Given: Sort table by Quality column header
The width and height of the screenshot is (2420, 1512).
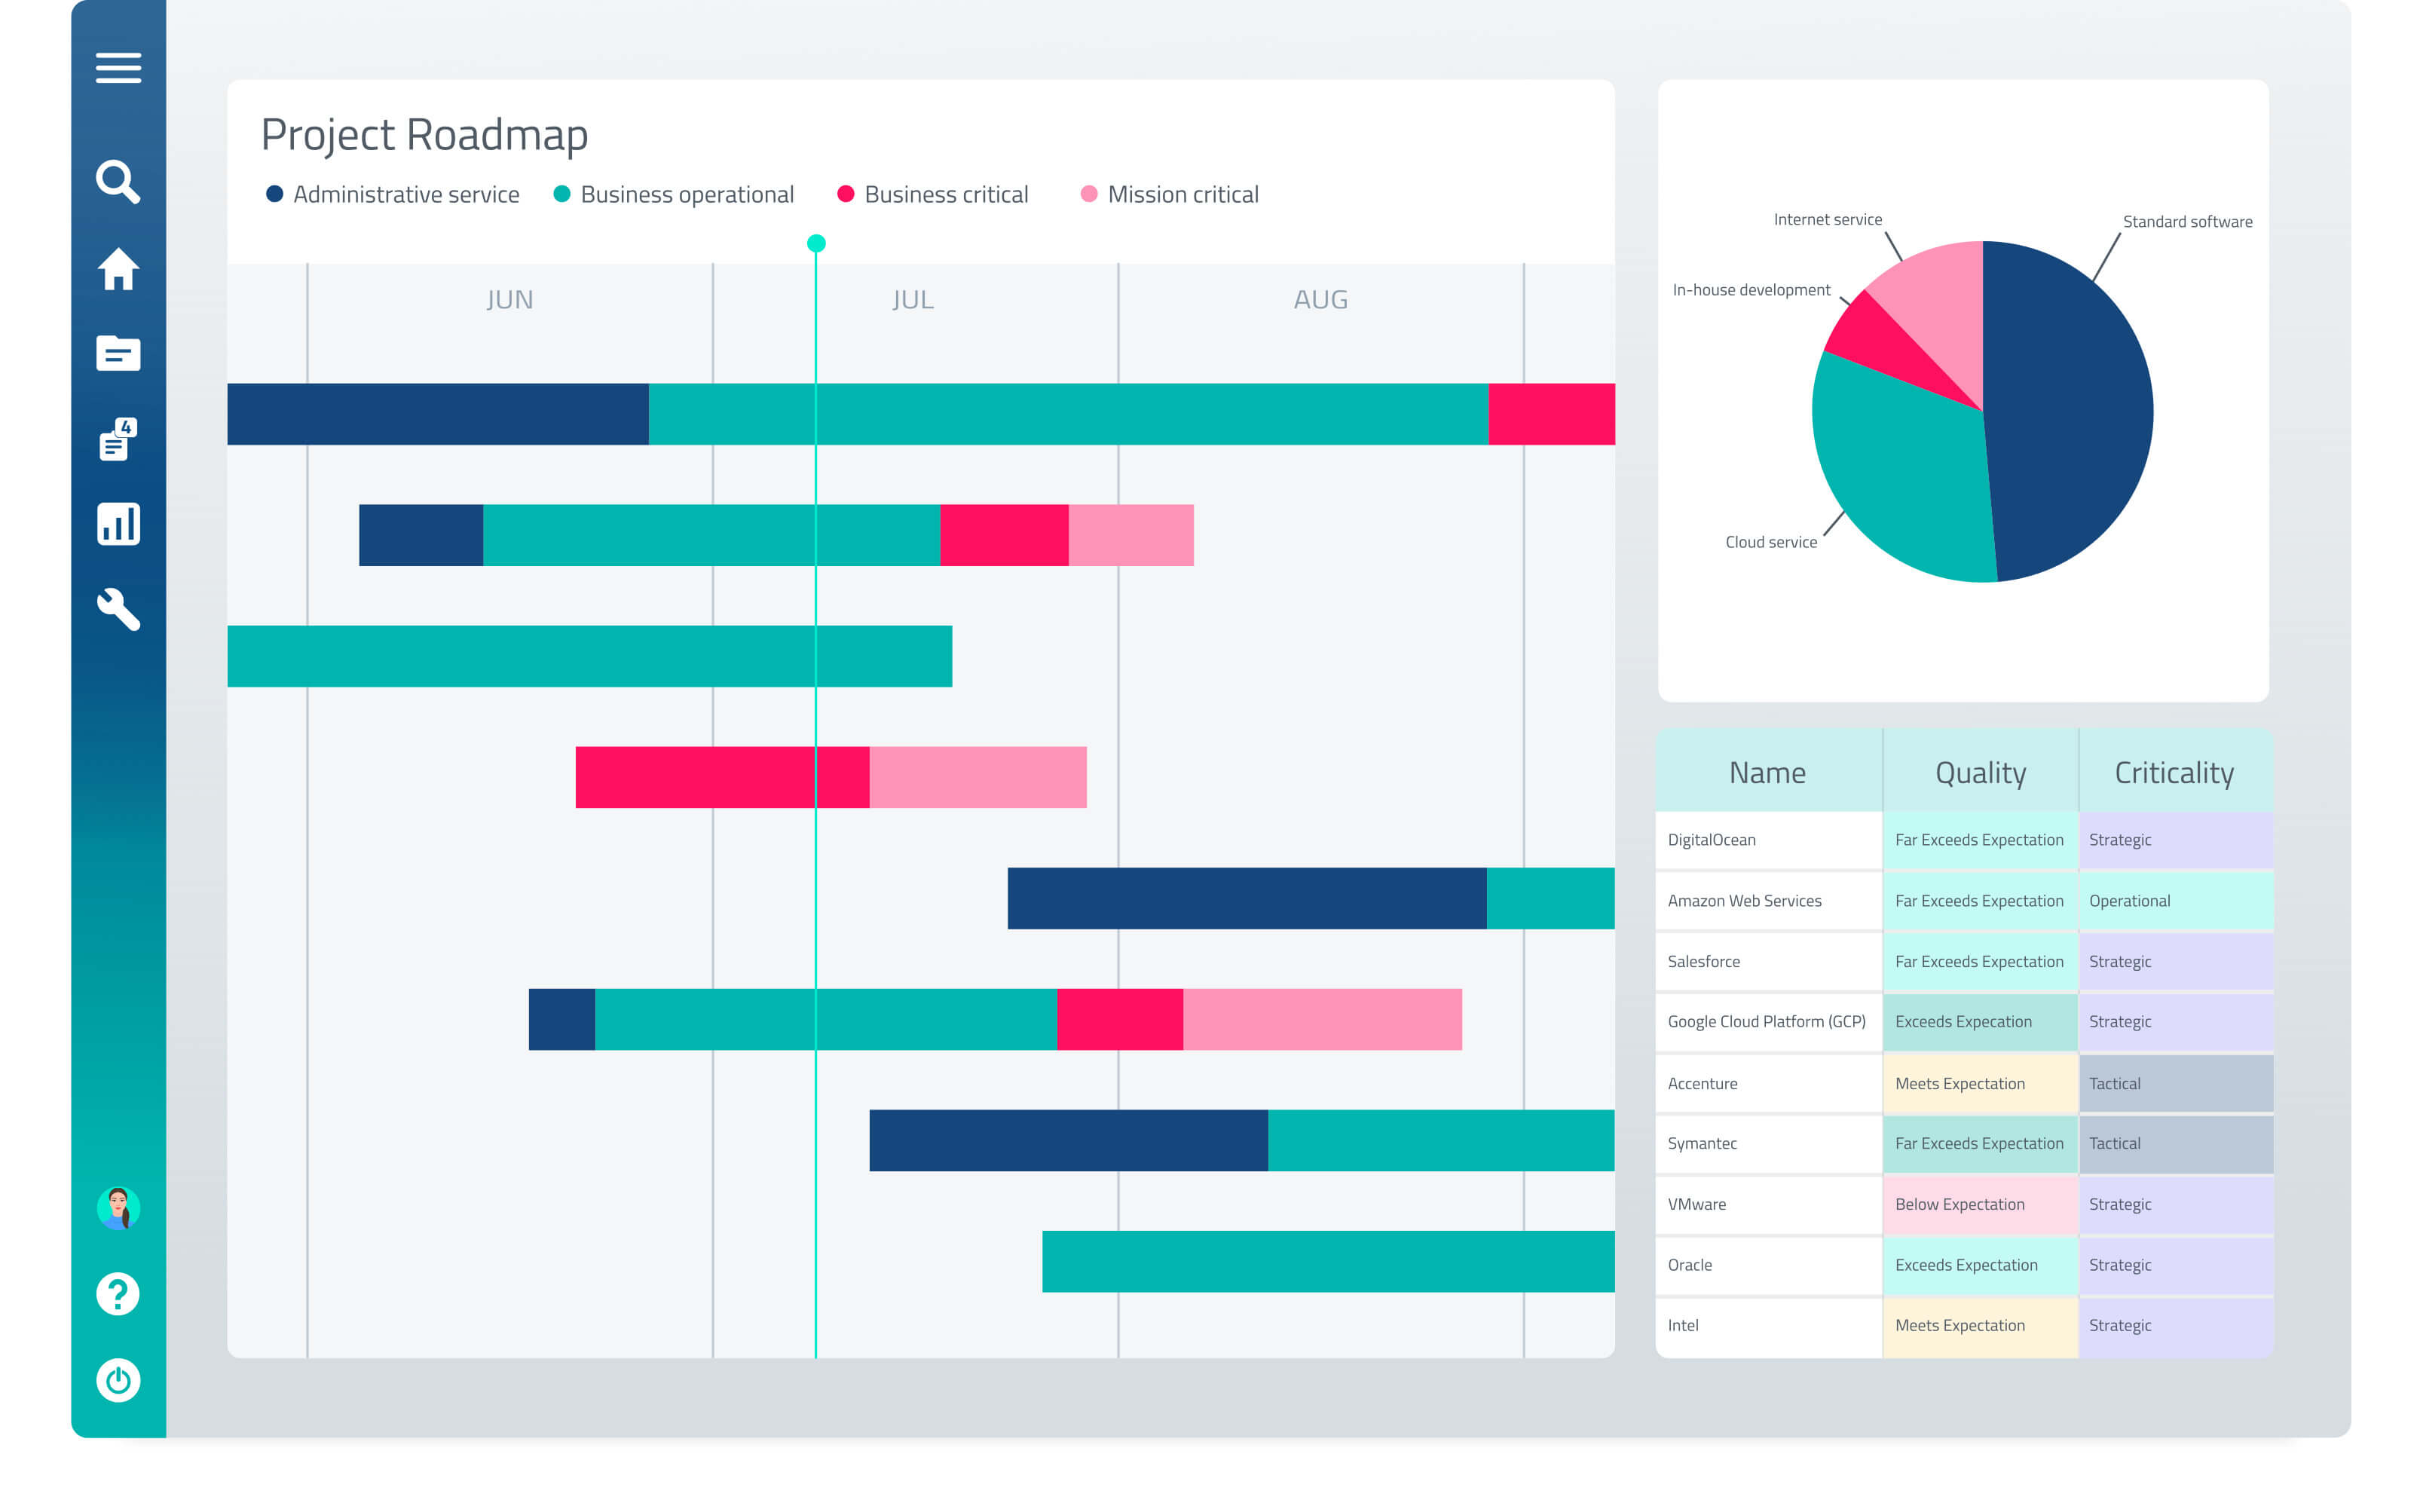Looking at the screenshot, I should (1980, 772).
